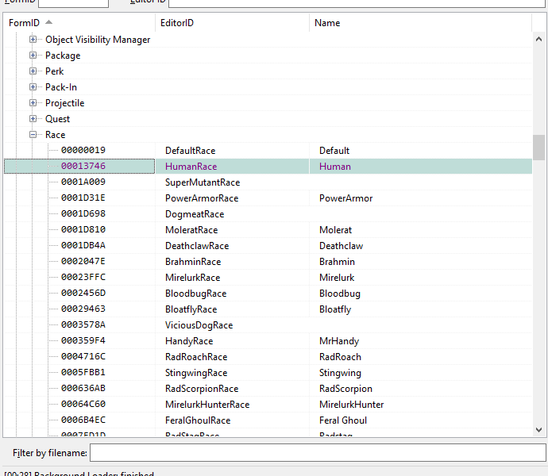Expand the Quest tree node
548x476 pixels.
point(33,119)
